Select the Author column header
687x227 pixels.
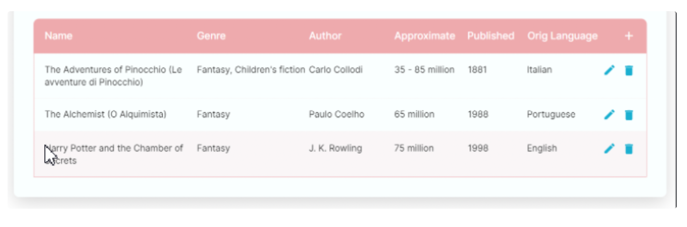325,36
